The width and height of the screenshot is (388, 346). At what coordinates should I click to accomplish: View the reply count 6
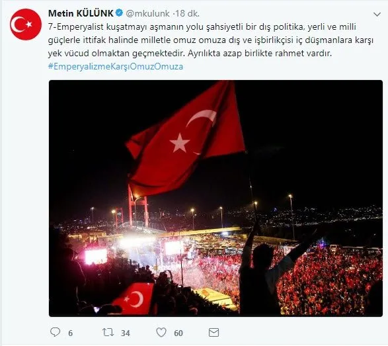[71, 333]
